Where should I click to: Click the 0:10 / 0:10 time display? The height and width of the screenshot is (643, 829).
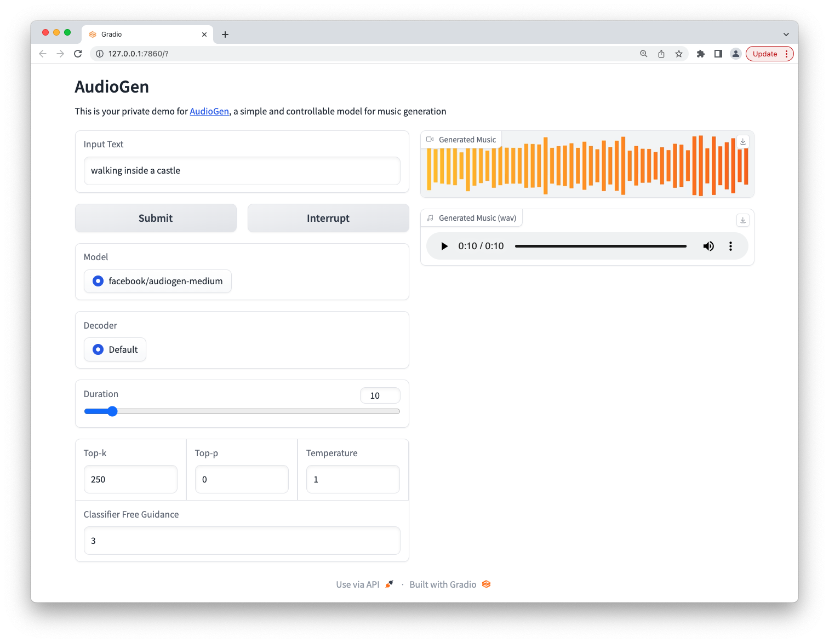tap(481, 246)
